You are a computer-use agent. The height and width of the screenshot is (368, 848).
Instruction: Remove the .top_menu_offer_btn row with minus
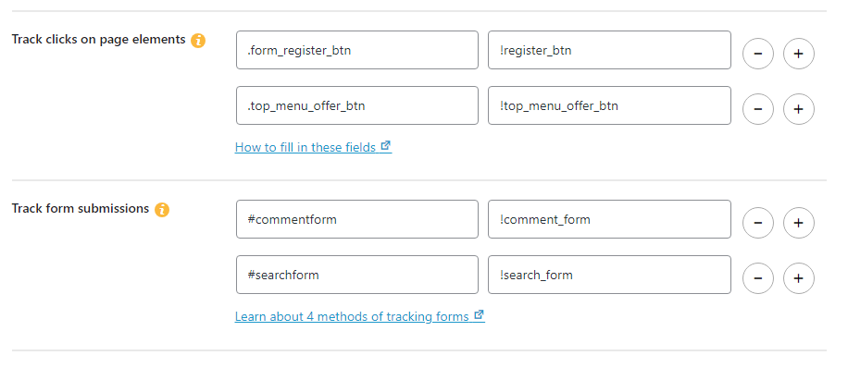pyautogui.click(x=758, y=109)
